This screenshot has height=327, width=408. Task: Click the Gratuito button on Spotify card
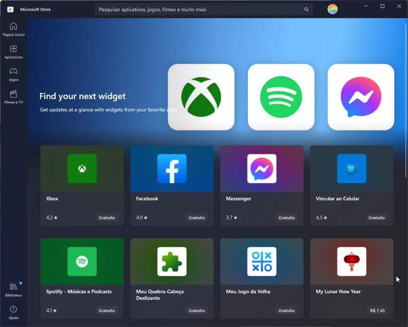click(x=107, y=310)
